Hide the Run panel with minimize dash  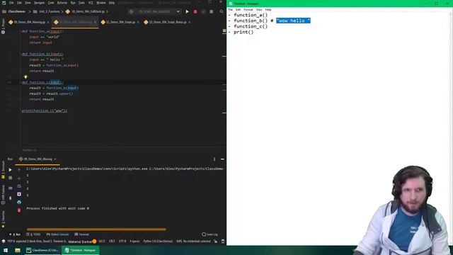pos(222,159)
